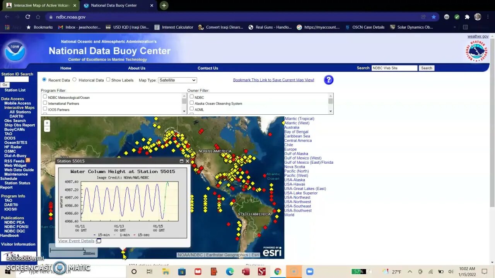The height and width of the screenshot is (278, 495).
Task: Open the map help question mark icon
Action: (x=328, y=80)
